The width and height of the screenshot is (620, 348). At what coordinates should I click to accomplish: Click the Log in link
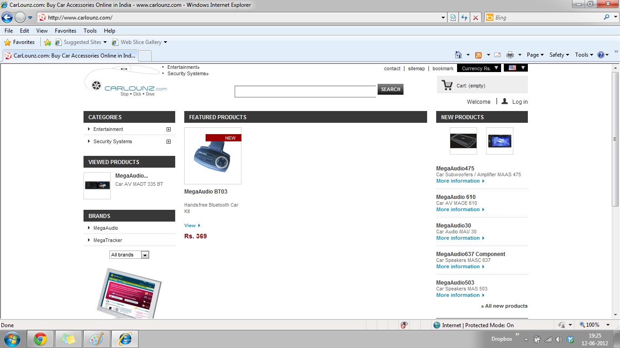coord(520,102)
